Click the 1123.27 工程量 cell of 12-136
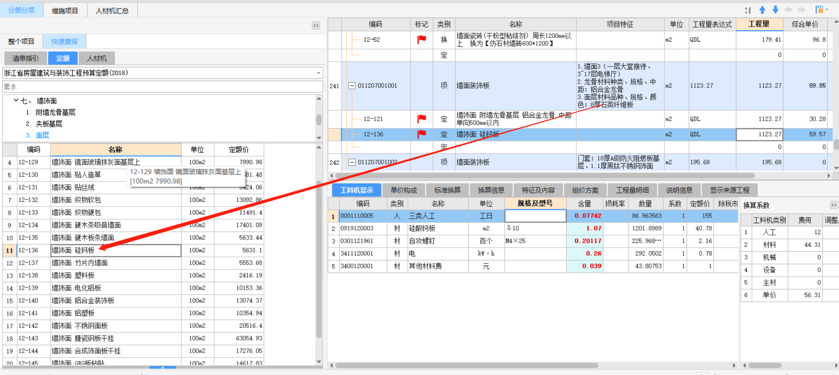839x375 pixels. (759, 134)
